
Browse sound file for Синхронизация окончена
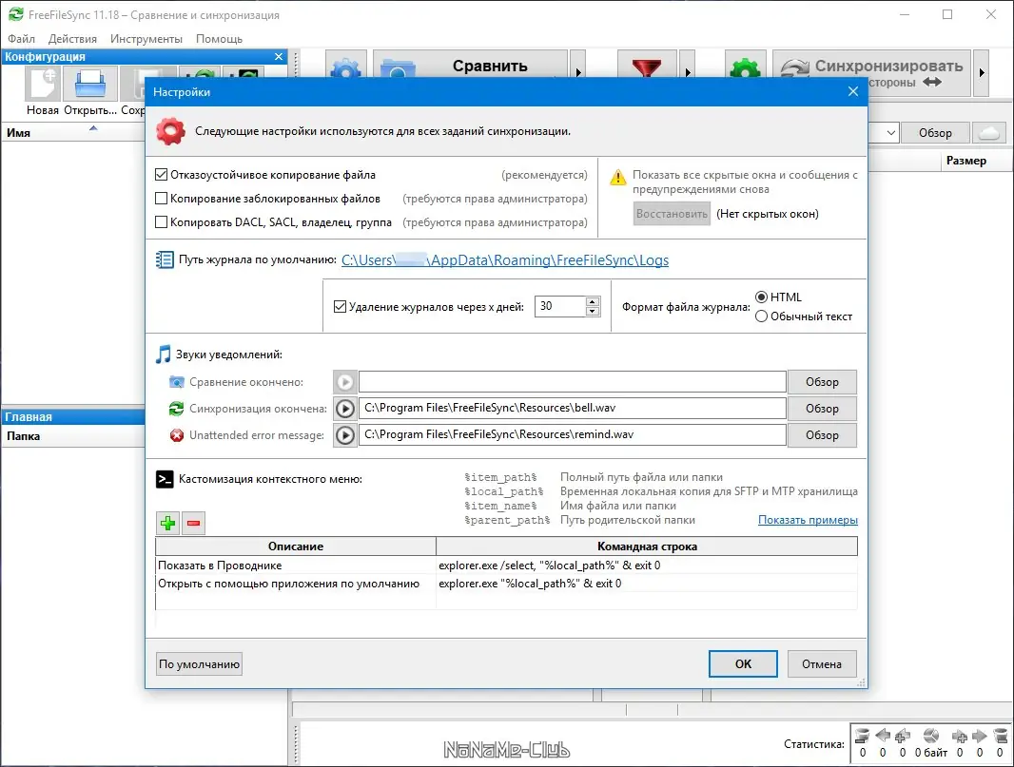[x=822, y=409]
